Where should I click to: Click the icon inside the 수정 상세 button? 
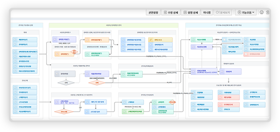click(165, 13)
